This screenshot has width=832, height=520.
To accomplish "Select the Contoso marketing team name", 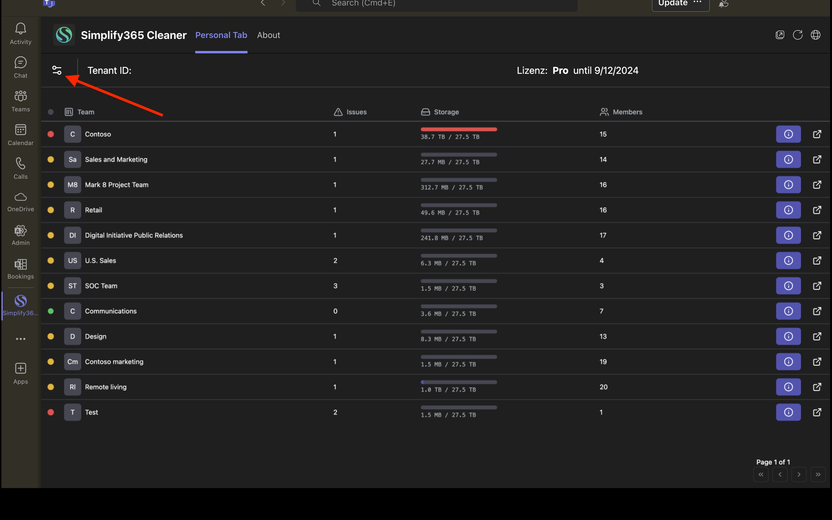I will click(x=114, y=362).
